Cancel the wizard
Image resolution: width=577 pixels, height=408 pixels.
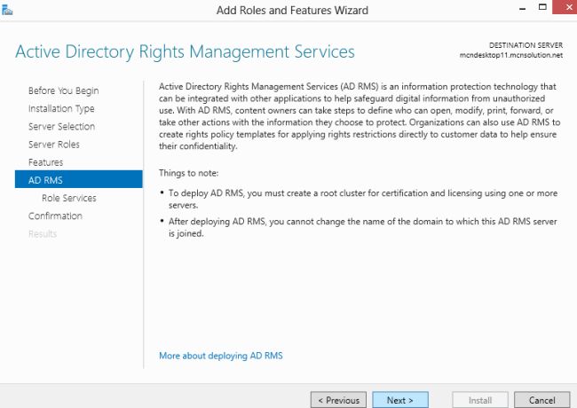542,400
